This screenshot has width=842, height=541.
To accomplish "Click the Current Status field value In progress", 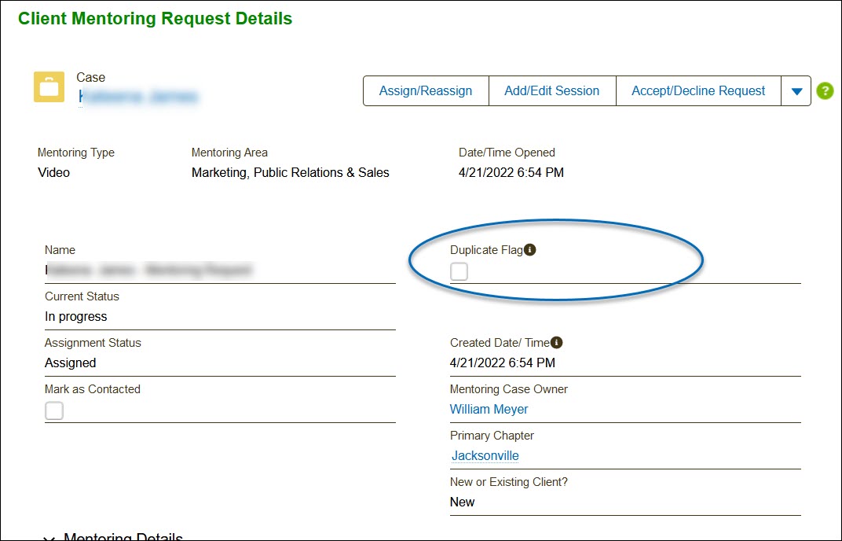I will (75, 317).
